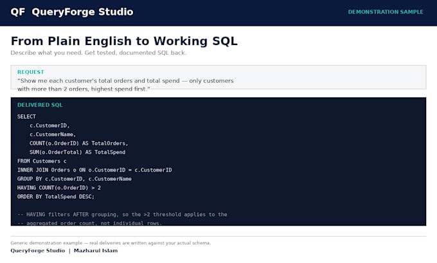Image resolution: width=437 pixels, height=263 pixels.
Task: Click the HAVING COUNT(o.OrderID) > 2 line
Action: point(59,188)
